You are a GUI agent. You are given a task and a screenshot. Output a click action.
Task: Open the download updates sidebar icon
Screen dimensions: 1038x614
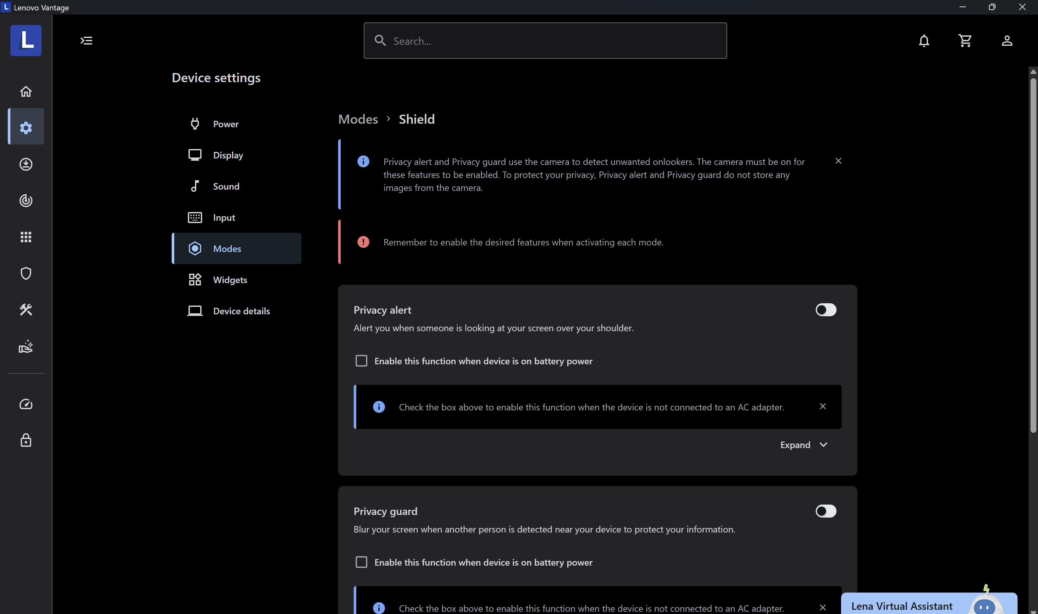(26, 164)
